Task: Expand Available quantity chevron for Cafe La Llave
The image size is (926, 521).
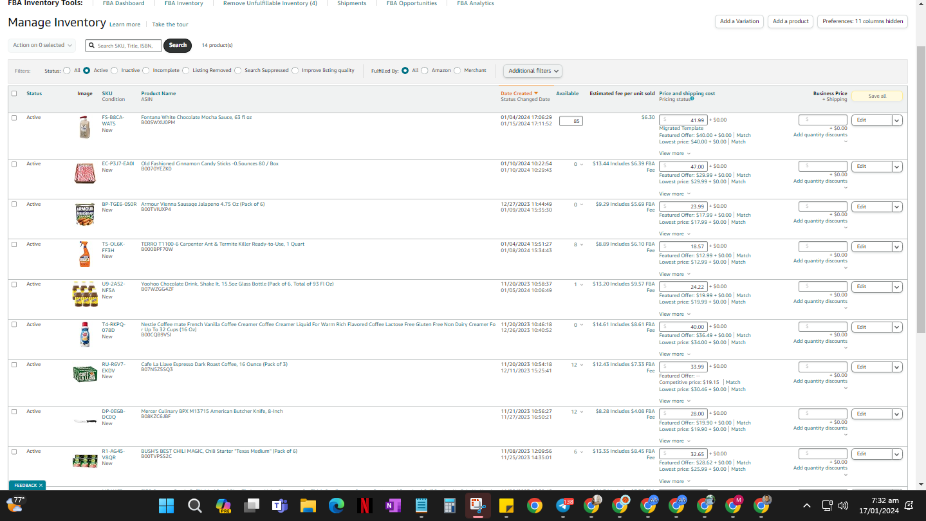Action: coord(582,365)
